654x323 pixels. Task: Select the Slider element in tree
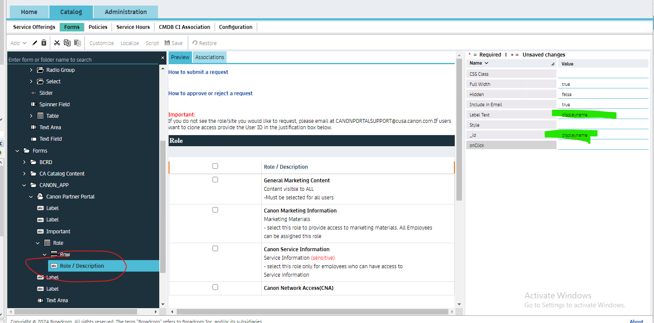46,93
